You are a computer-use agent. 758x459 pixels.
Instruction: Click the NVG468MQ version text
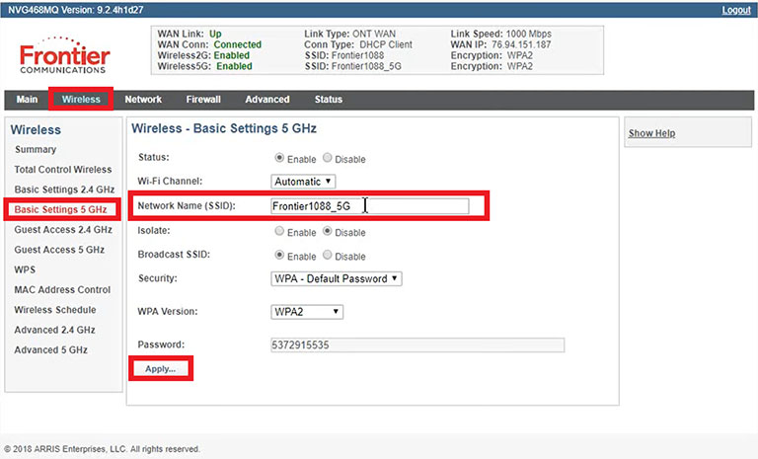[x=75, y=10]
